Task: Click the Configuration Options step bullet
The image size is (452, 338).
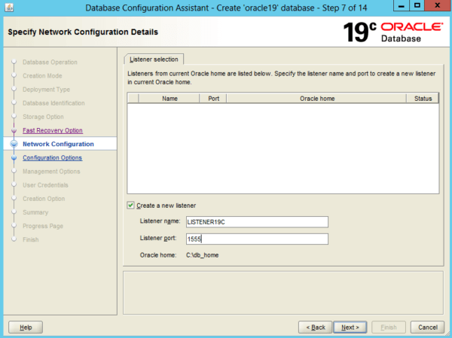Action: [x=14, y=157]
